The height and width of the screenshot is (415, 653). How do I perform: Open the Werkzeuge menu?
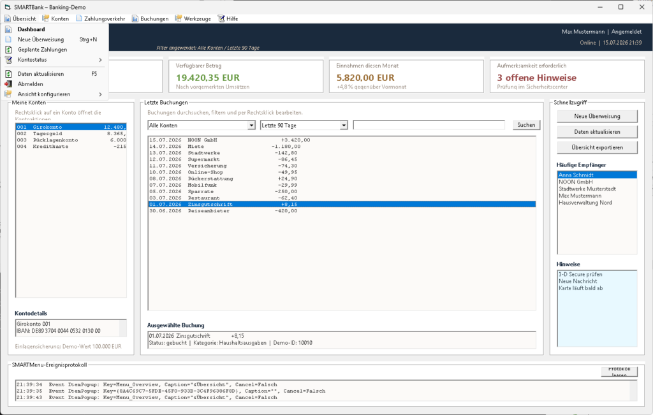coord(193,18)
